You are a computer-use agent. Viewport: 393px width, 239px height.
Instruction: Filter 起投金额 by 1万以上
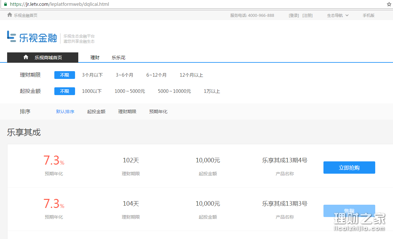[212, 91]
